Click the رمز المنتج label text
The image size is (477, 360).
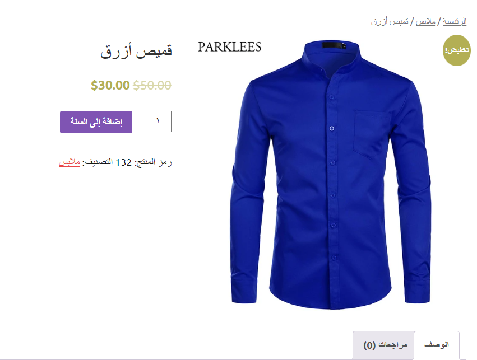click(153, 162)
